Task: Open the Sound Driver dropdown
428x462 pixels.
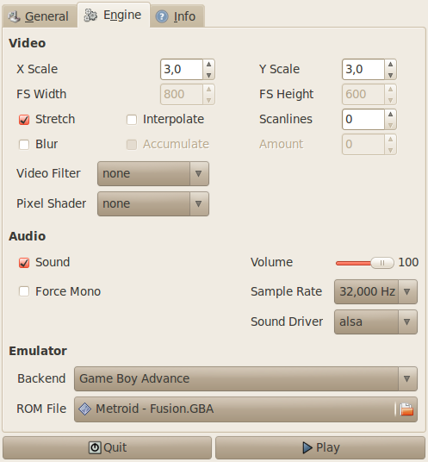Action: click(375, 322)
